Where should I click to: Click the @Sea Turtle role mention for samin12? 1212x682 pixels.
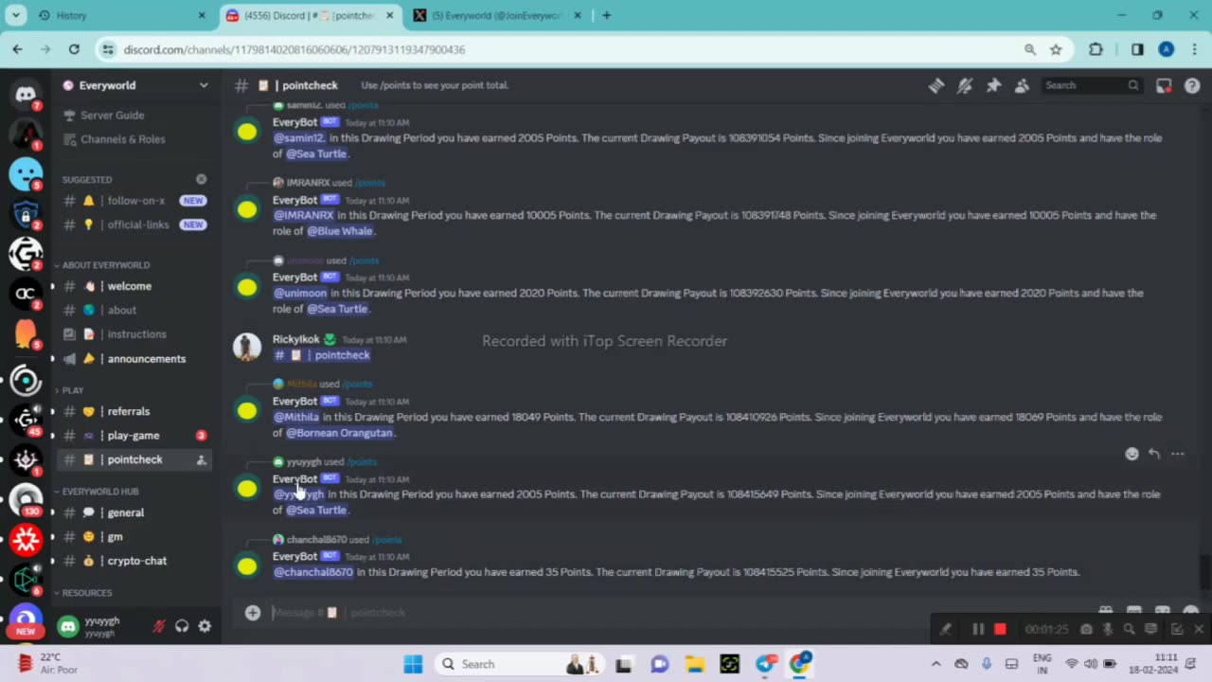pyautogui.click(x=316, y=153)
